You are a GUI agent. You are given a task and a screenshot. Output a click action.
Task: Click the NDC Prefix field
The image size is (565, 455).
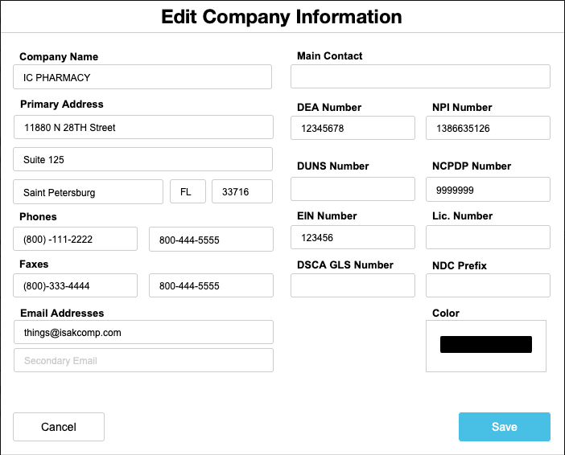(x=488, y=285)
